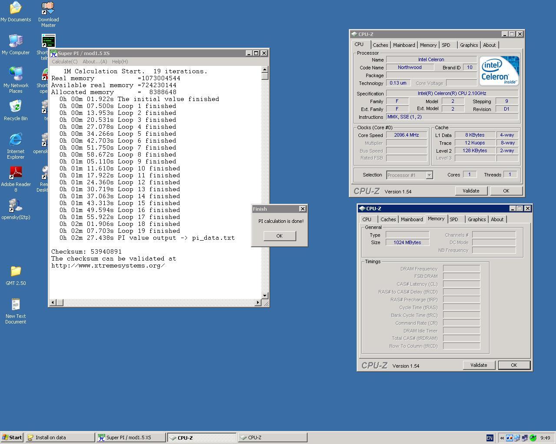
Task: Click Validate in upper CPU-Z window
Action: click(471, 191)
